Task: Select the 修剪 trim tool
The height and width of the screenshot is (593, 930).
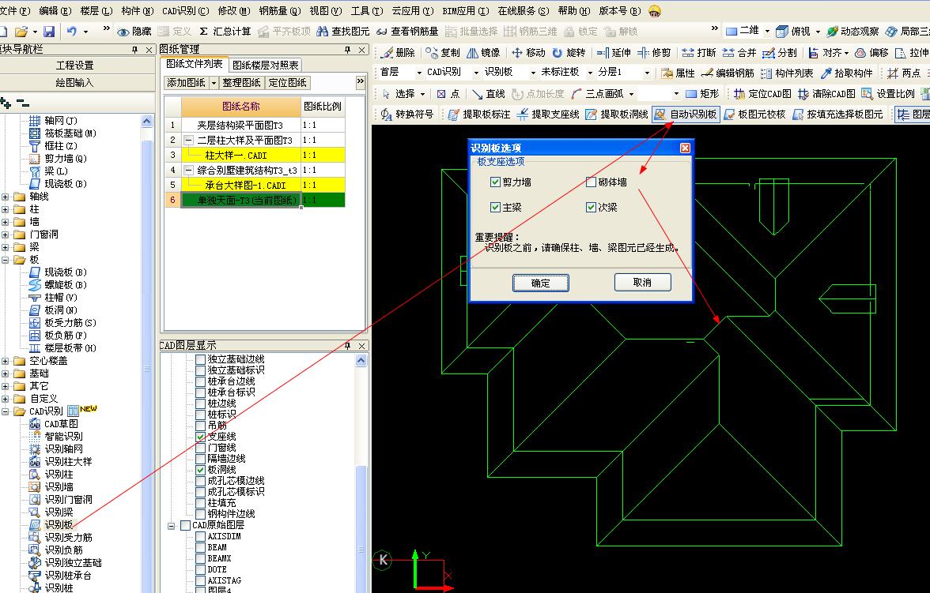Action: 653,53
